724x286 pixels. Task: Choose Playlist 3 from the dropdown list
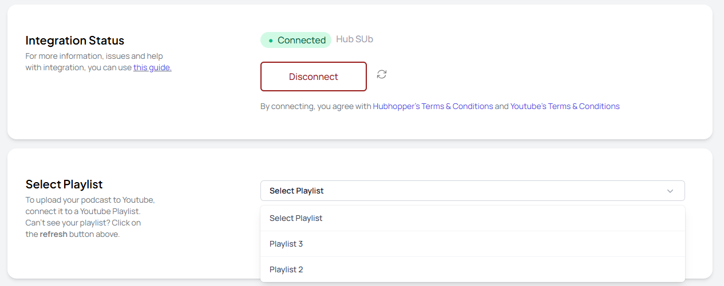tap(286, 244)
